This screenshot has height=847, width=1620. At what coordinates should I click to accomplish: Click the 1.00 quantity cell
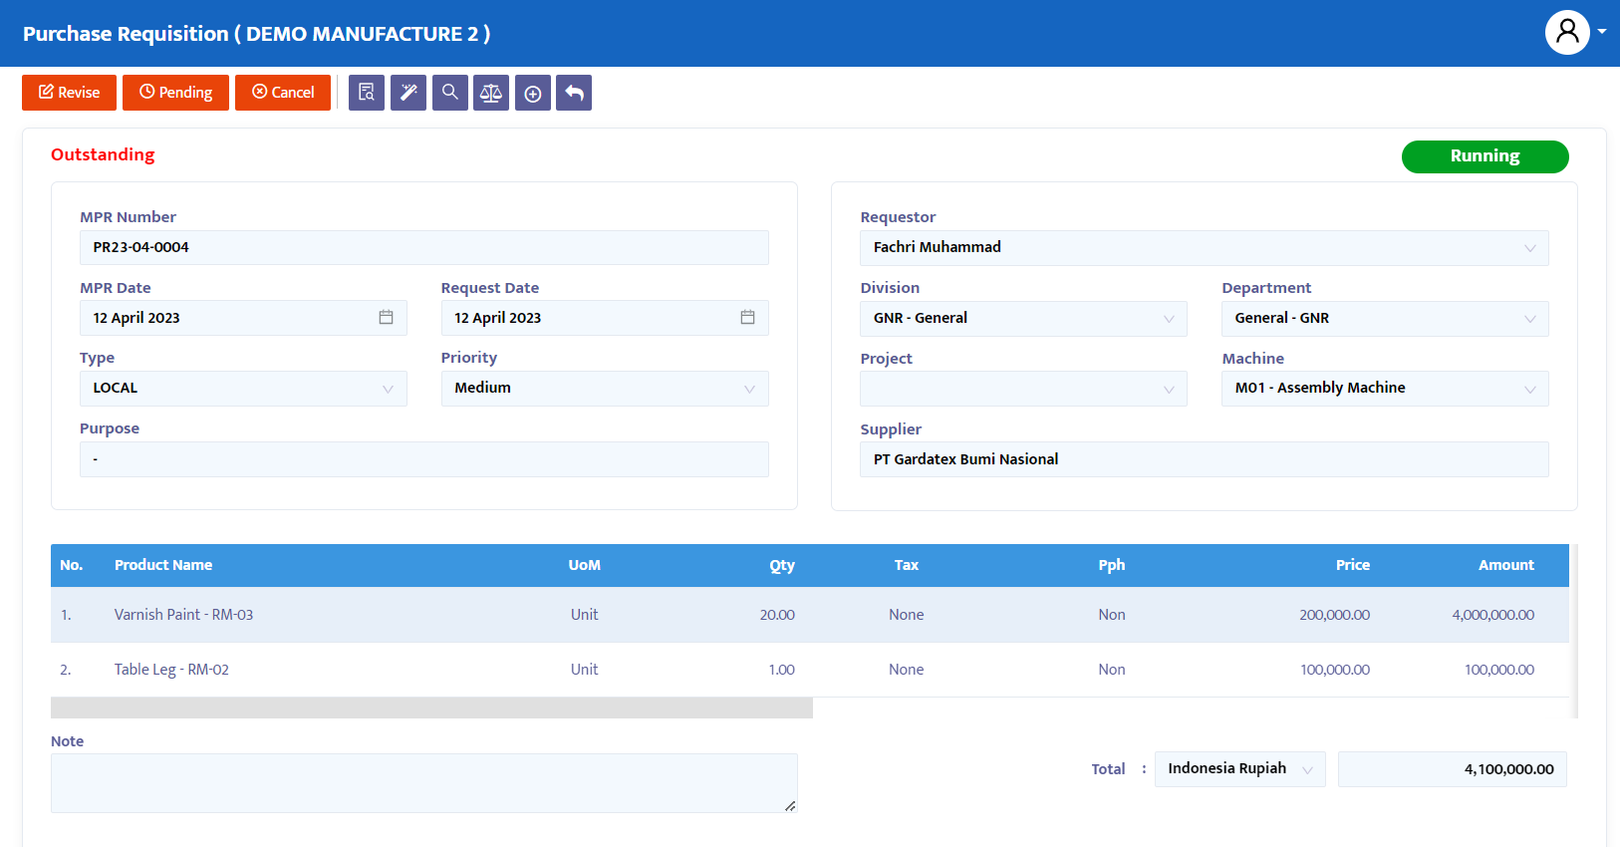[782, 670]
